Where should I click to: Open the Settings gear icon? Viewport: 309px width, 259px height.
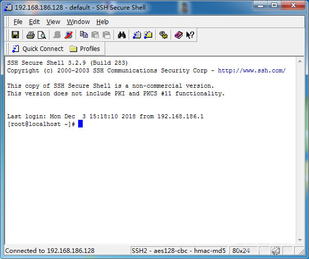(x=163, y=35)
